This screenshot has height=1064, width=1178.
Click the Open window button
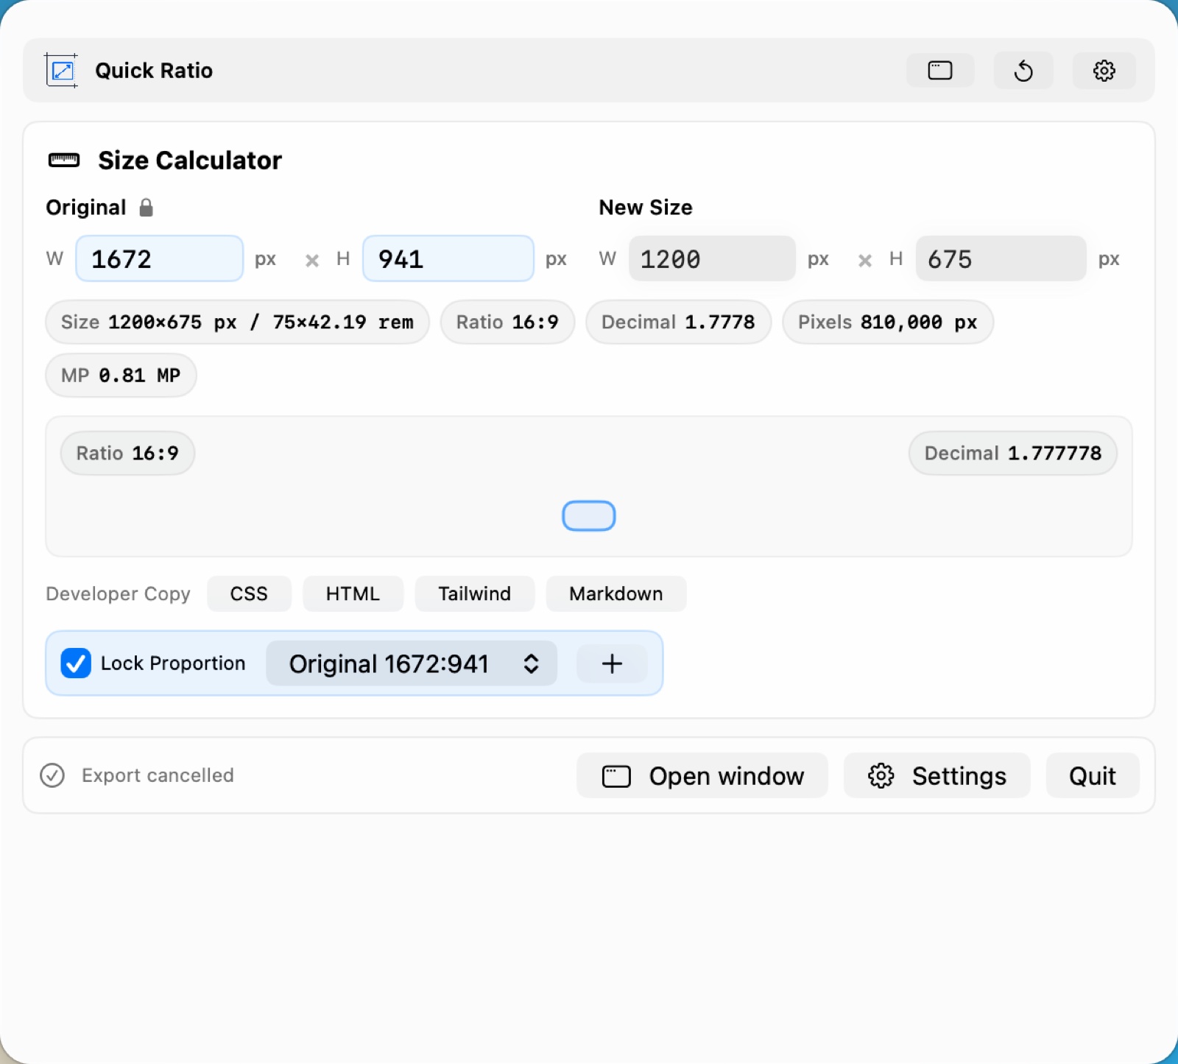click(x=702, y=775)
